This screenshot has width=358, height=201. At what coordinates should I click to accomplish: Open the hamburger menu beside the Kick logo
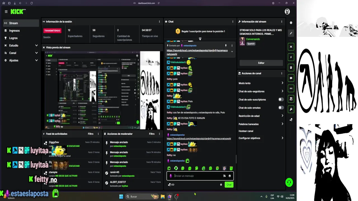6,12
